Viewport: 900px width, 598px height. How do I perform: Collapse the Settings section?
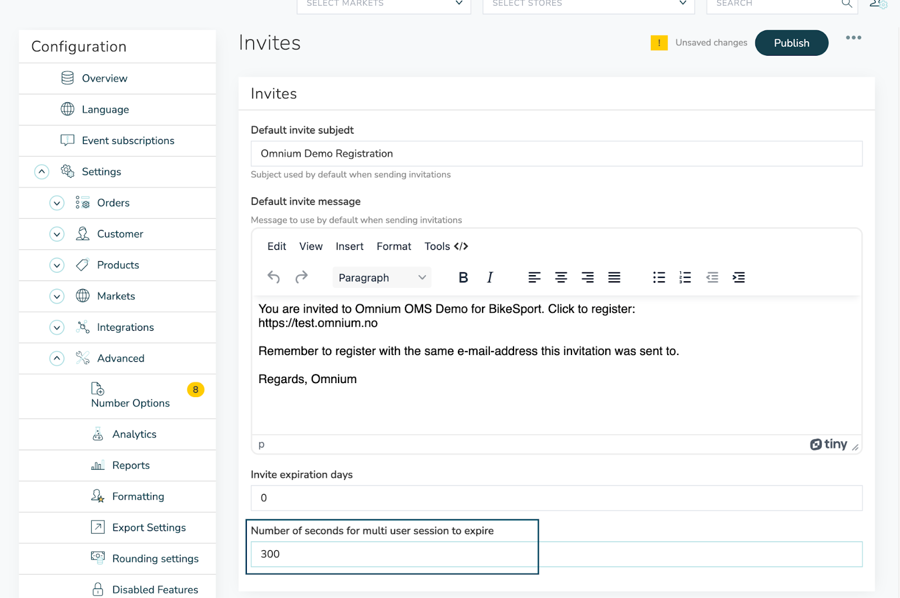click(42, 172)
